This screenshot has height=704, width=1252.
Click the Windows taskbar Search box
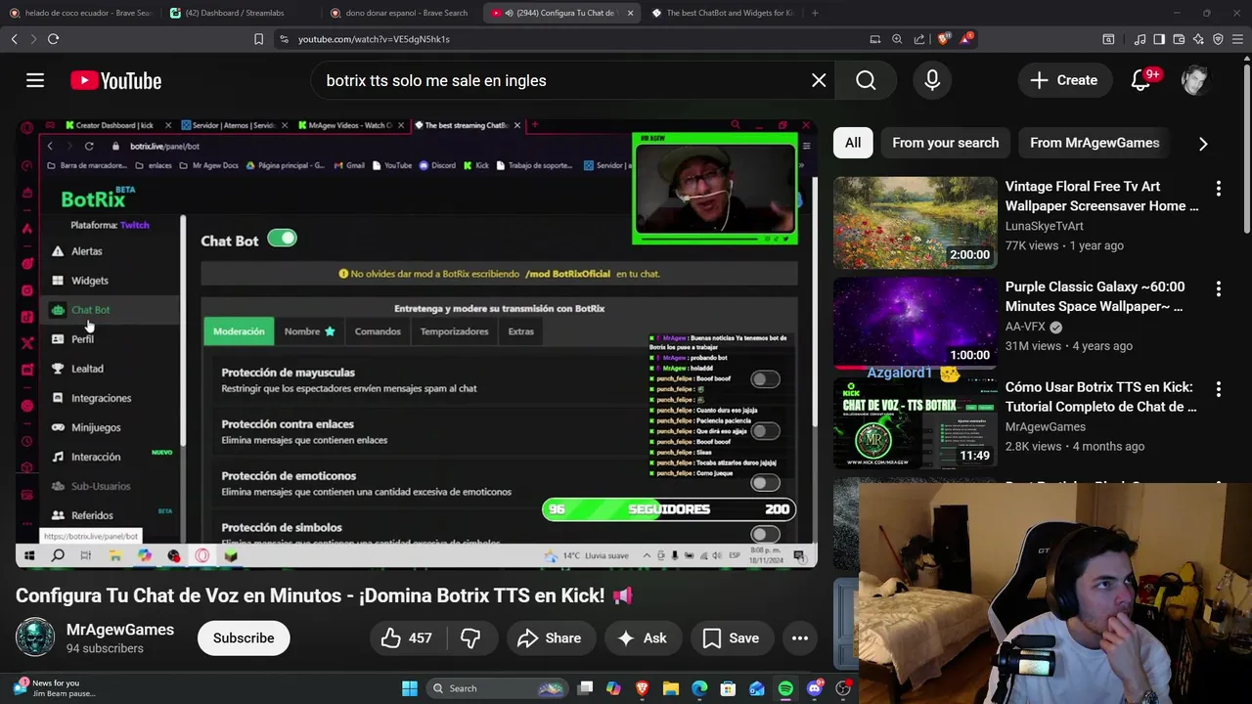[496, 688]
